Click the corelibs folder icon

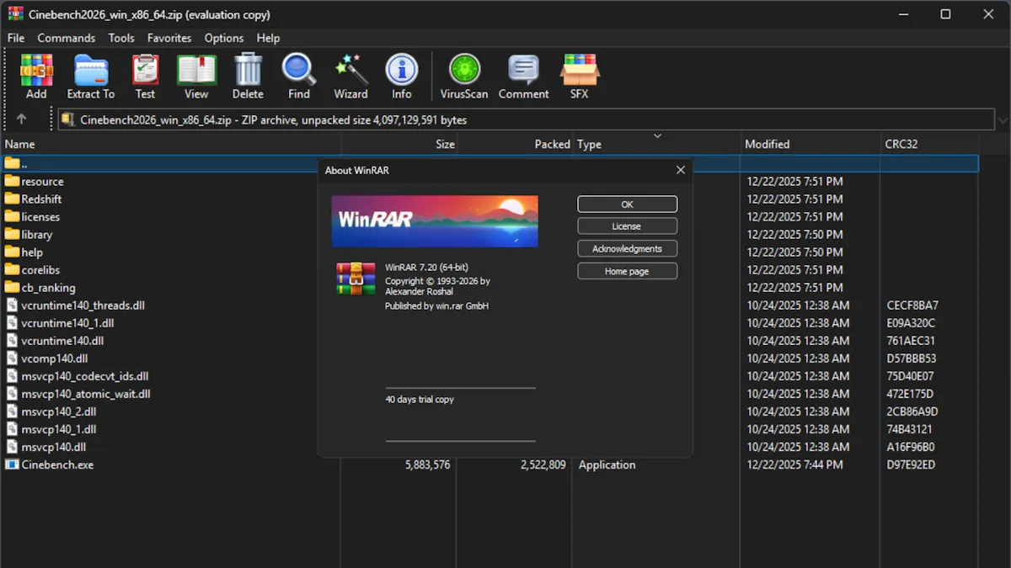[12, 269]
